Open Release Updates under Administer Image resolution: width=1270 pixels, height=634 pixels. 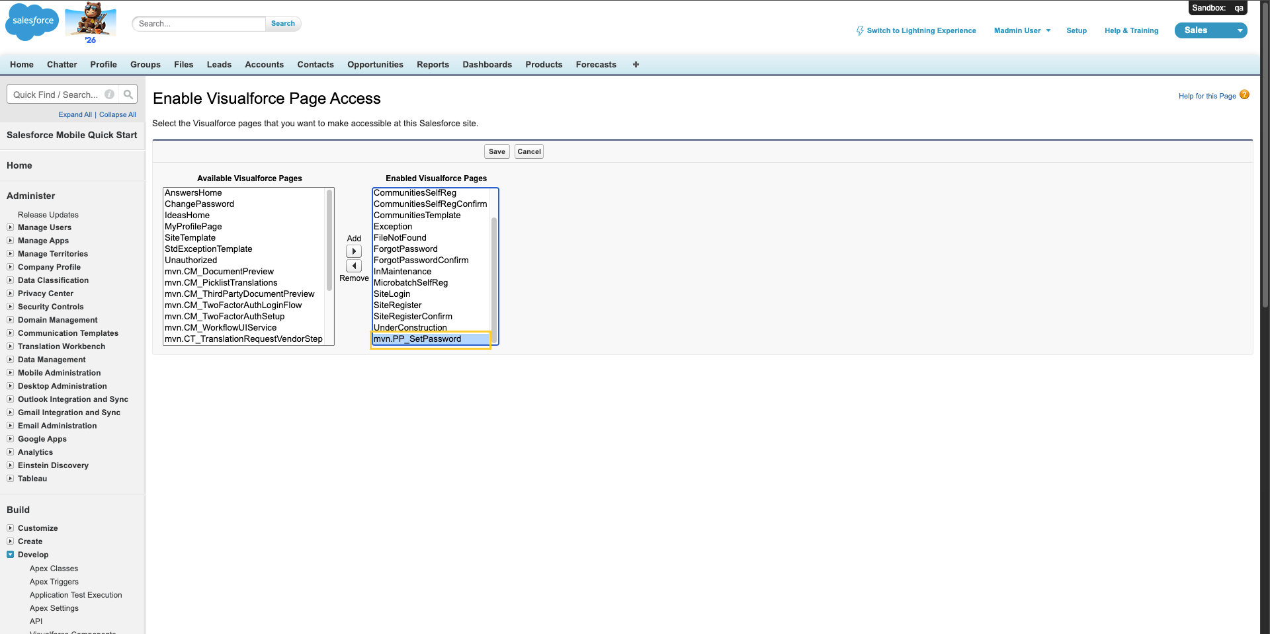(48, 215)
